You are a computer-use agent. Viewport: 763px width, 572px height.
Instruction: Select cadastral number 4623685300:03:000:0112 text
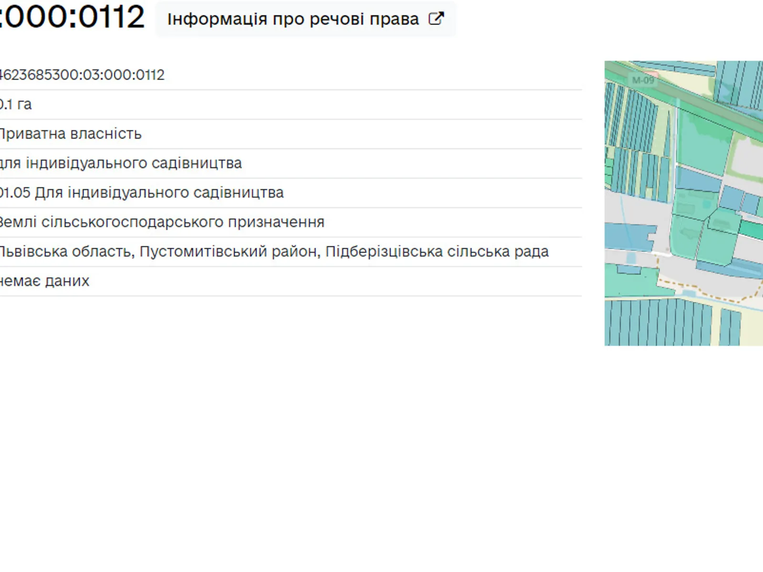pos(82,75)
